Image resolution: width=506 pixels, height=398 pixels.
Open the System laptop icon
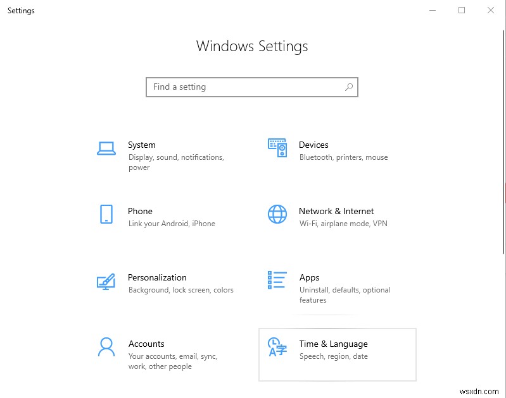pyautogui.click(x=106, y=148)
